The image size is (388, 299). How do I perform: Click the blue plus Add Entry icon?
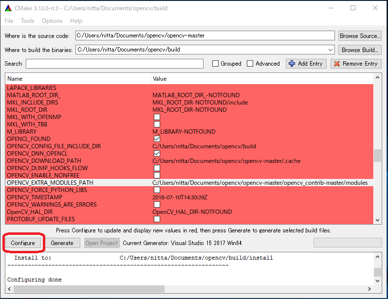pos(292,64)
